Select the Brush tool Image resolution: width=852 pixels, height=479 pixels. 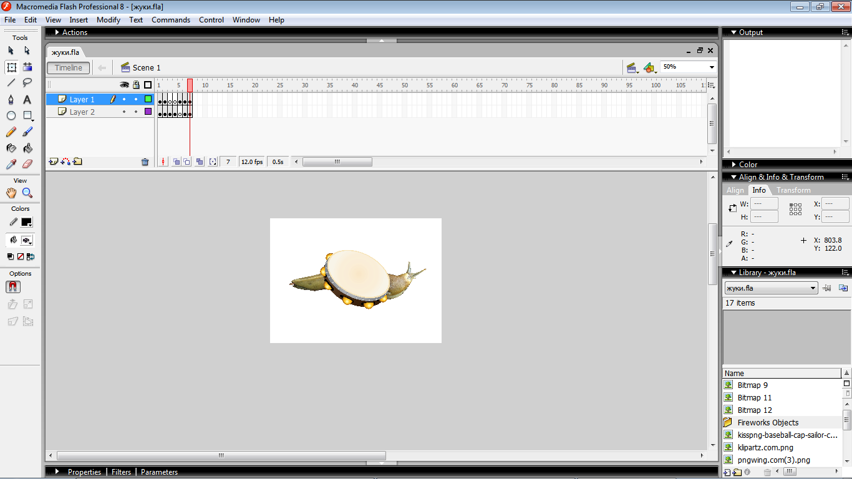[27, 132]
